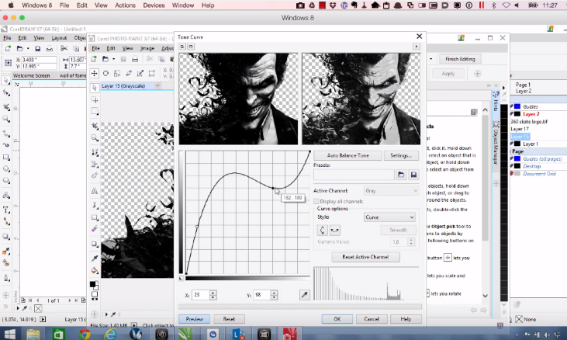Click lower-left curve node handle

[x=197, y=227]
